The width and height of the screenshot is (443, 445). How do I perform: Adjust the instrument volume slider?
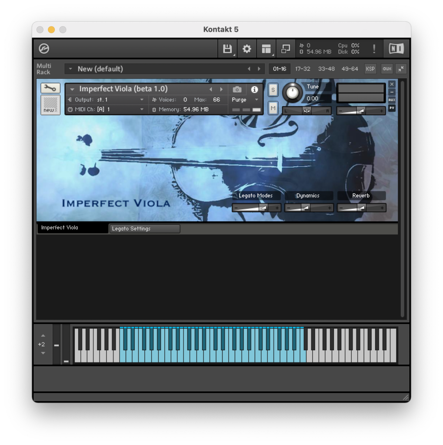click(x=361, y=111)
